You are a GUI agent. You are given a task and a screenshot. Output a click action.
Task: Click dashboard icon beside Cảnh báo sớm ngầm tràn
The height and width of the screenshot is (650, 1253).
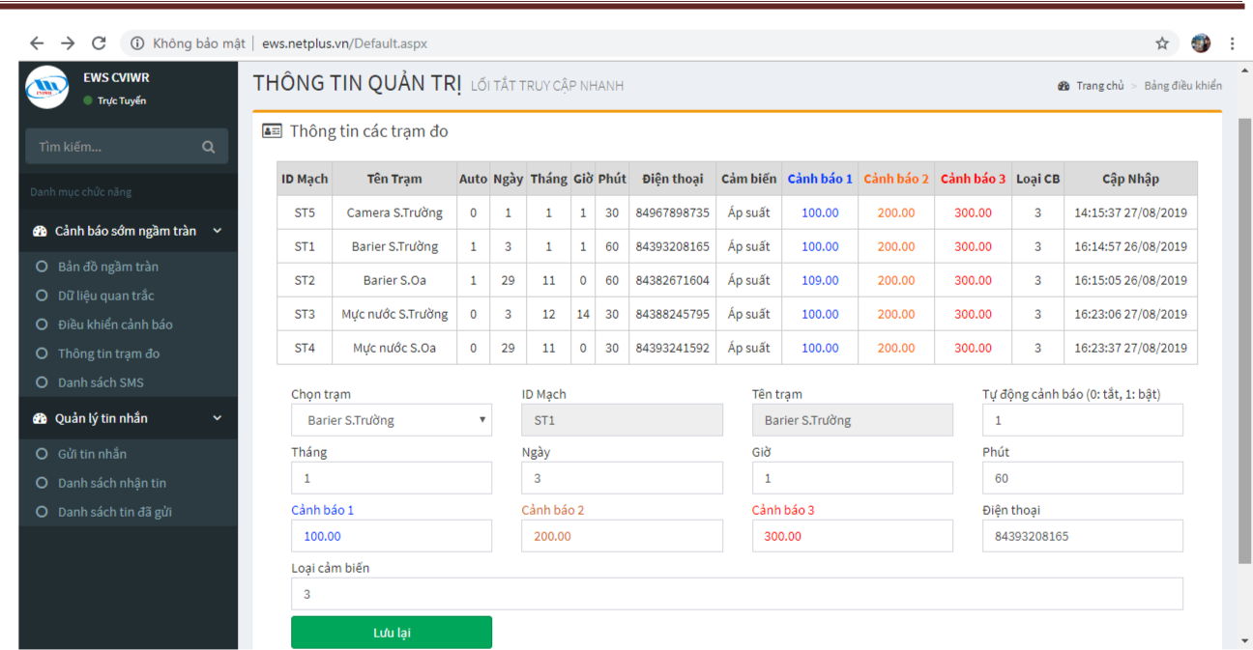pos(40,232)
